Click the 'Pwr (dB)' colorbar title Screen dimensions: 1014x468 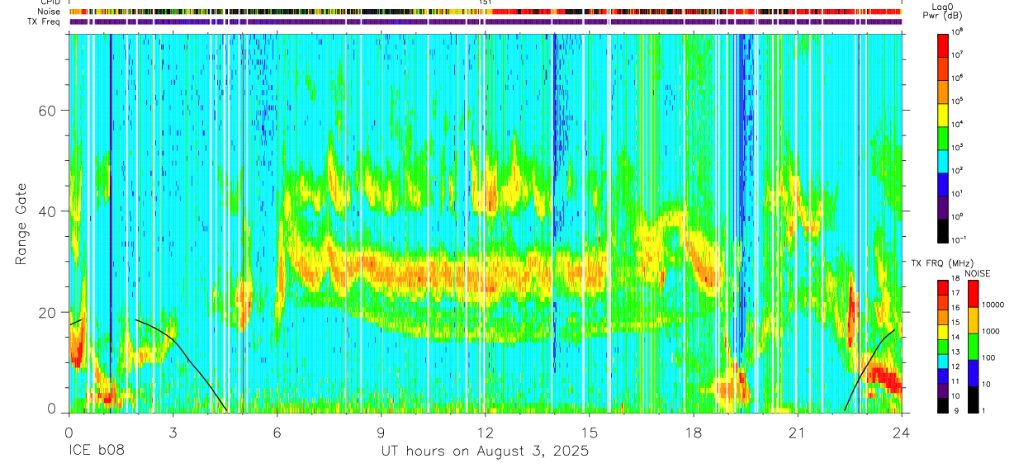[x=943, y=15]
